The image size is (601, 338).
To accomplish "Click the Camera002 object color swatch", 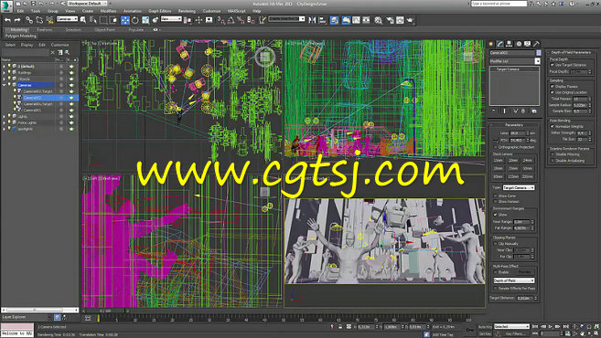I will [x=539, y=53].
